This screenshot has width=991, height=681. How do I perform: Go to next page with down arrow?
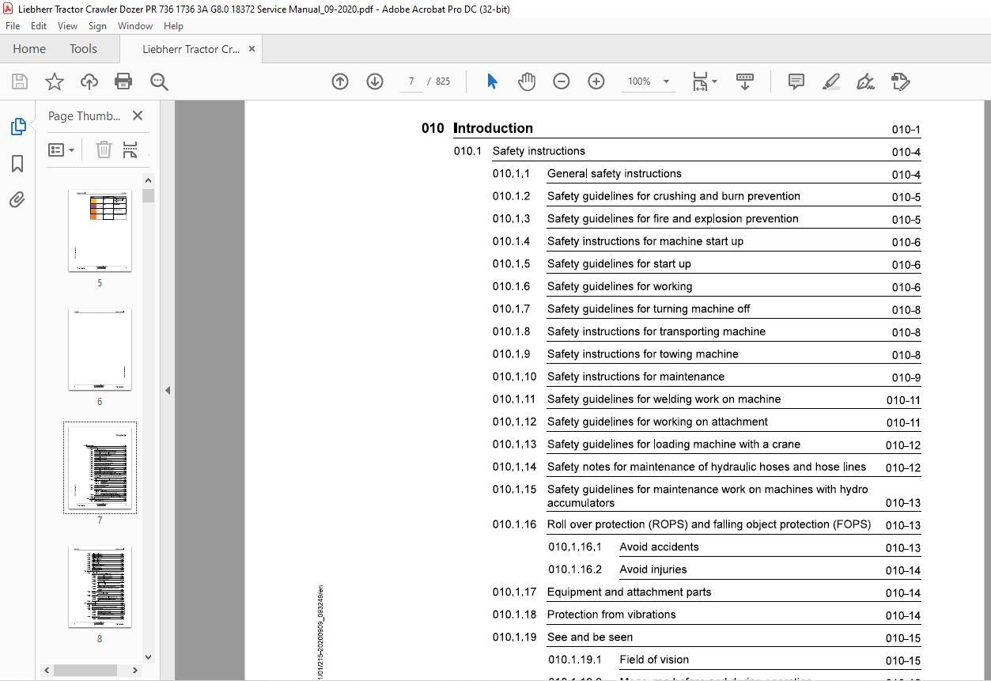point(375,81)
